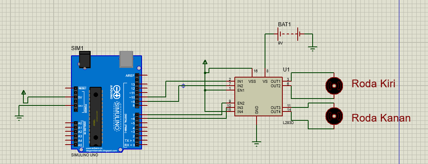
Task: Click the OUT1 pin label on L293D
Action: point(276,82)
